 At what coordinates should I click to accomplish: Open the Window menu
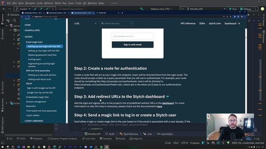[92, 3]
